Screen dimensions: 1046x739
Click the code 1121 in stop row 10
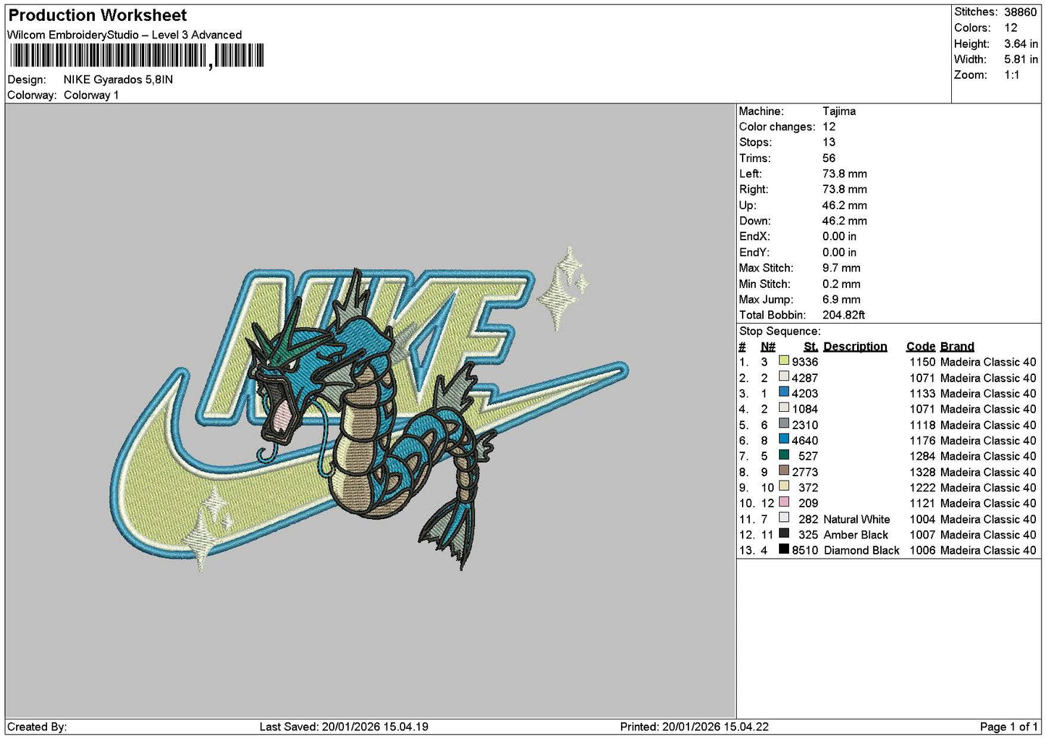[922, 503]
